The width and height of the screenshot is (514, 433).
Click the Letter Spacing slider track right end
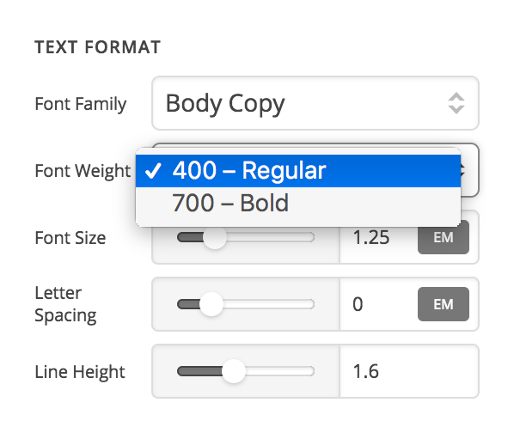[x=309, y=304]
